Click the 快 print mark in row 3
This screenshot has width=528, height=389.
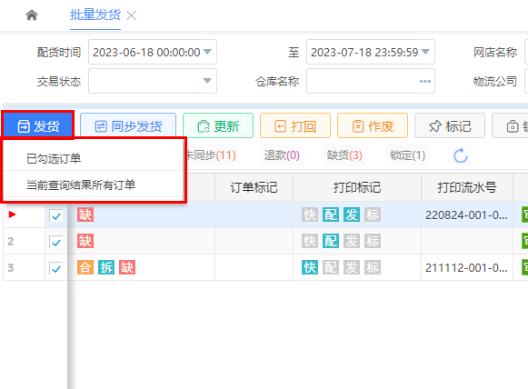click(310, 267)
